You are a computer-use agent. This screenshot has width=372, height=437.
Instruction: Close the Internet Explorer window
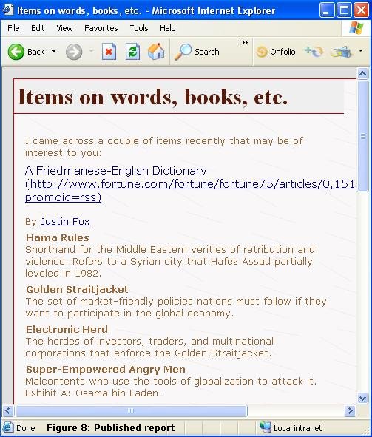tap(361, 10)
